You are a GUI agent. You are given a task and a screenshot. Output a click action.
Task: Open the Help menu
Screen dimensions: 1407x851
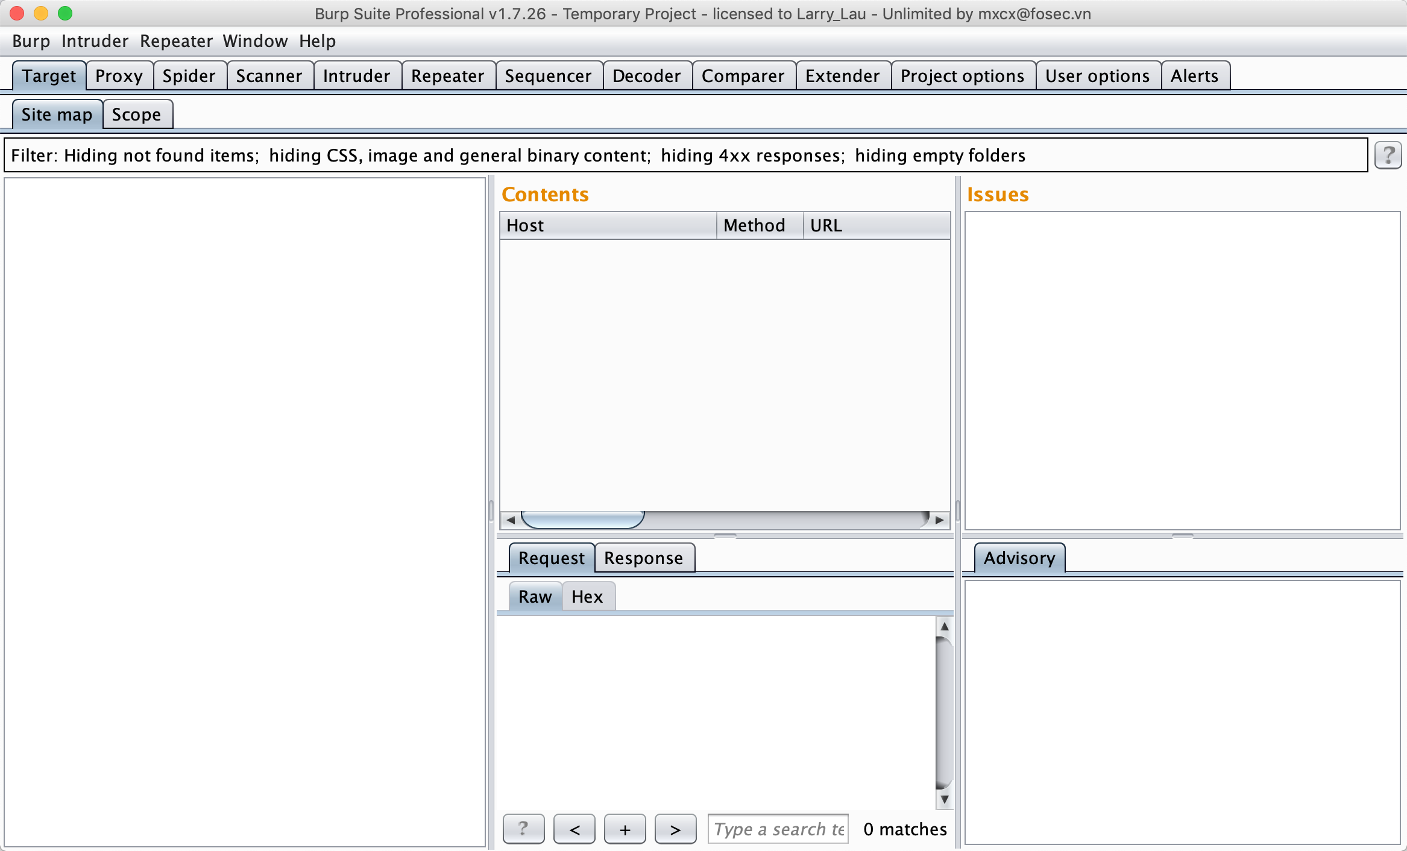click(317, 41)
